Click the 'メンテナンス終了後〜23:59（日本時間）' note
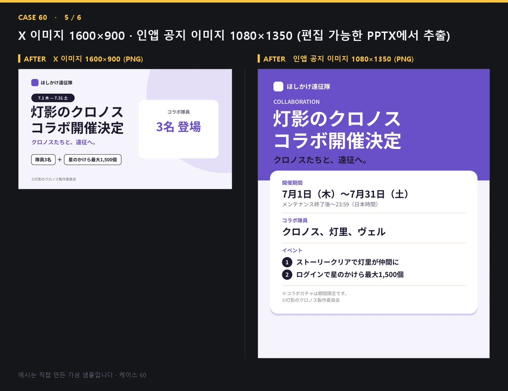 (330, 205)
